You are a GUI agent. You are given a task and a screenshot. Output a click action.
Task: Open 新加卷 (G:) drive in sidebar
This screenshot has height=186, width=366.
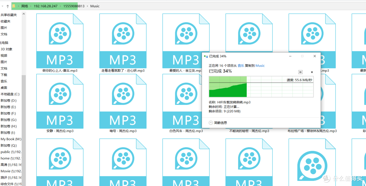click(x=8, y=120)
